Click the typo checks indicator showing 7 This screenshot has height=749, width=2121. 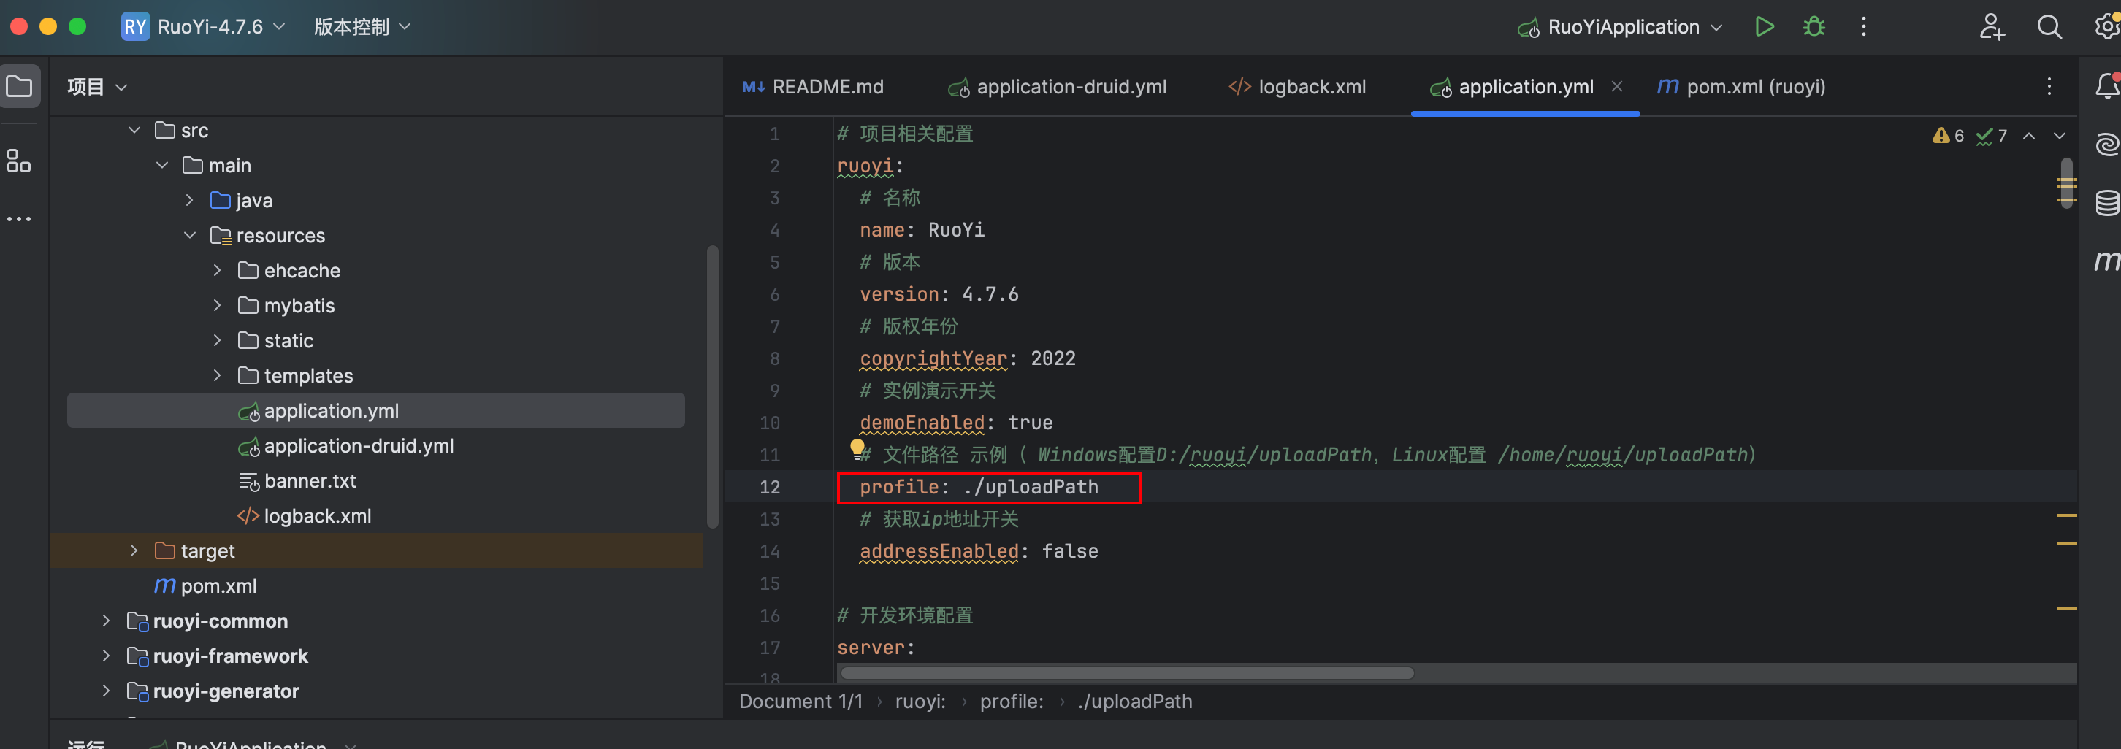(1992, 136)
